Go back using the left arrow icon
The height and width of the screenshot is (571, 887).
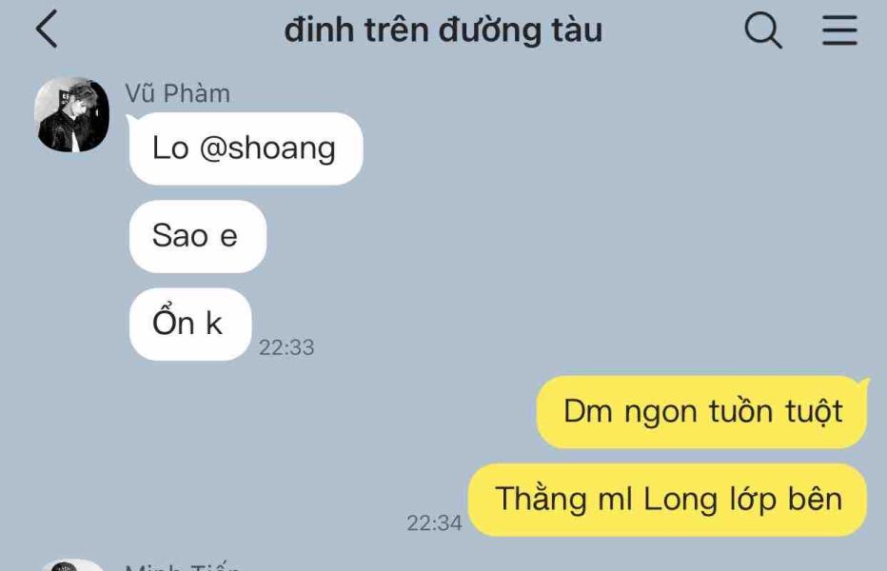click(47, 29)
